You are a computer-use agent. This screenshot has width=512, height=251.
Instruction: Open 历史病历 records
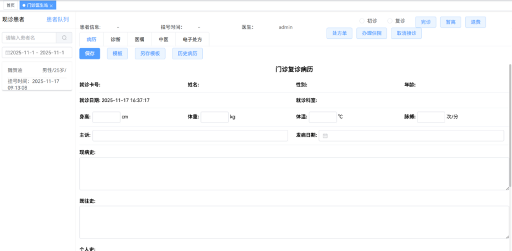coord(187,54)
